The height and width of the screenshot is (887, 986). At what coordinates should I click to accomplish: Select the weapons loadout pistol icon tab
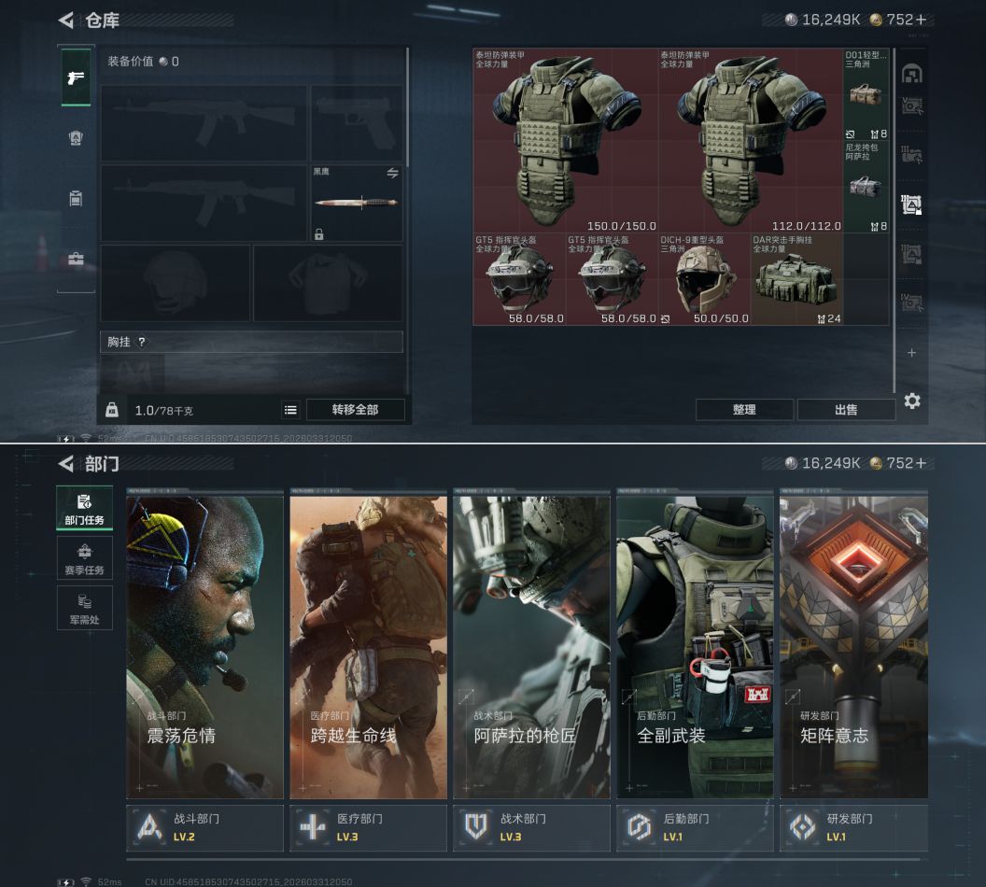(76, 77)
